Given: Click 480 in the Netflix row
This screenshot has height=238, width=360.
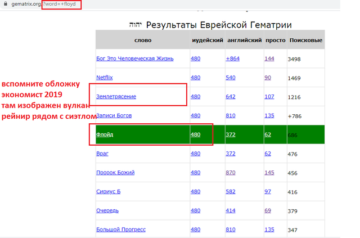Looking at the screenshot, I should pos(195,78).
